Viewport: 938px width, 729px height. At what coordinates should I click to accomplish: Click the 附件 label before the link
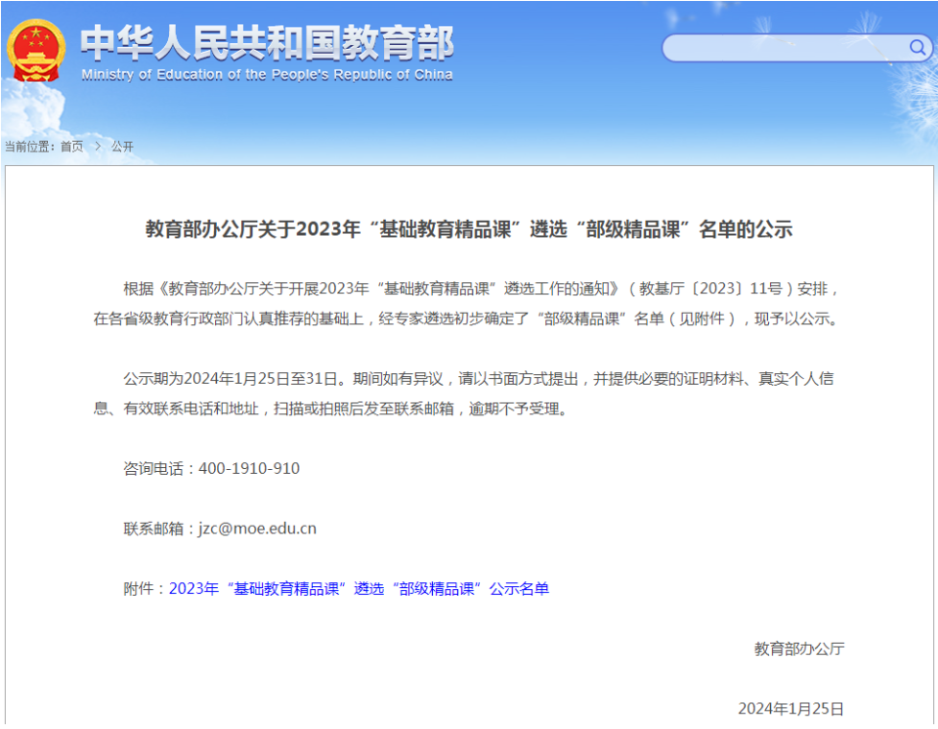tap(144, 589)
